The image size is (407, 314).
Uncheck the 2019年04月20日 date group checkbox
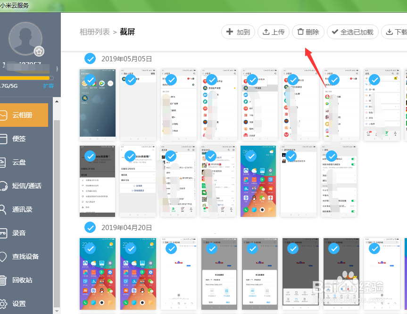[x=90, y=227]
